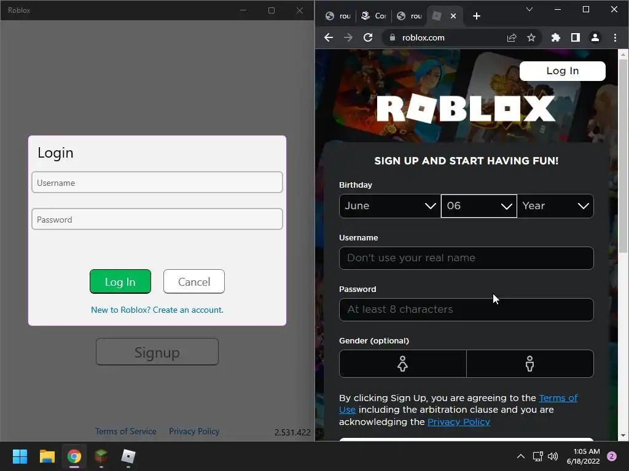Select the male gender option
Image resolution: width=629 pixels, height=471 pixels.
click(x=530, y=364)
